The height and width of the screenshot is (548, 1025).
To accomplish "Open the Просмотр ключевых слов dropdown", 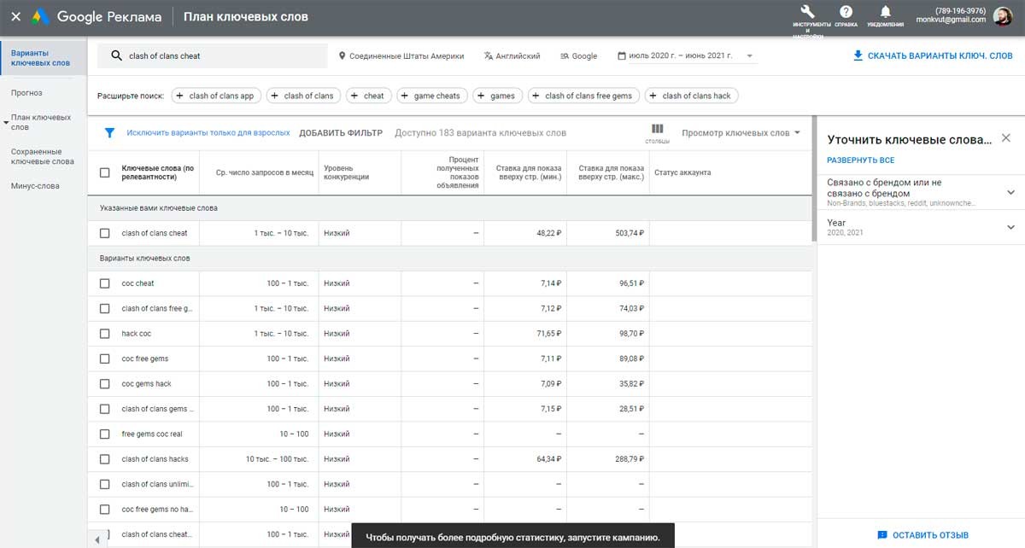I will [741, 133].
